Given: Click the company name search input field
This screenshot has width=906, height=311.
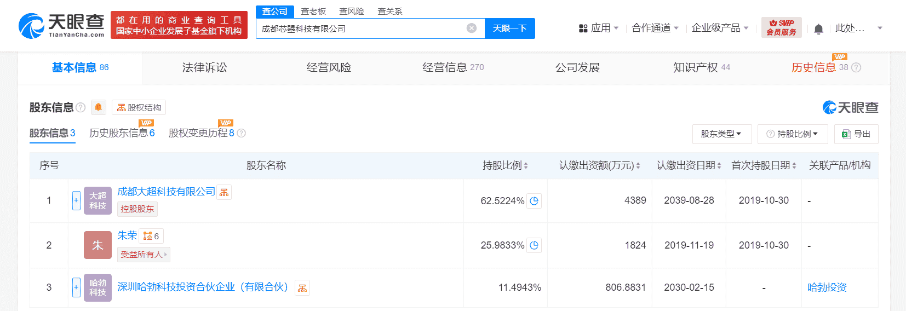Looking at the screenshot, I should pos(362,28).
